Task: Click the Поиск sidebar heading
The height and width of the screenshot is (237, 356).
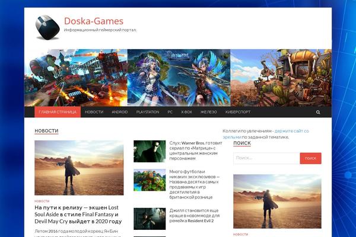Action: tap(242, 143)
